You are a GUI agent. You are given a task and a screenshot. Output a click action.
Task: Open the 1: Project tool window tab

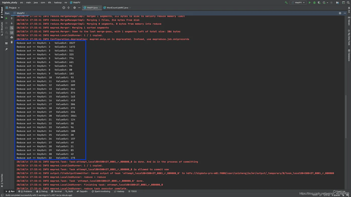pyautogui.click(x=2, y=12)
